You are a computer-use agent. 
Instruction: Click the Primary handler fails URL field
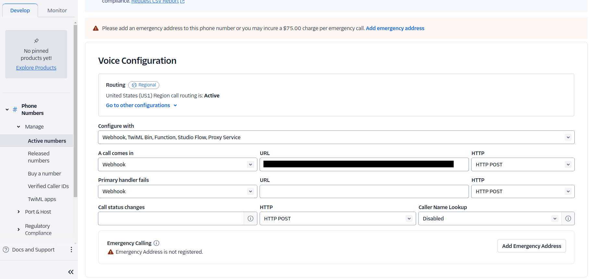[364, 191]
